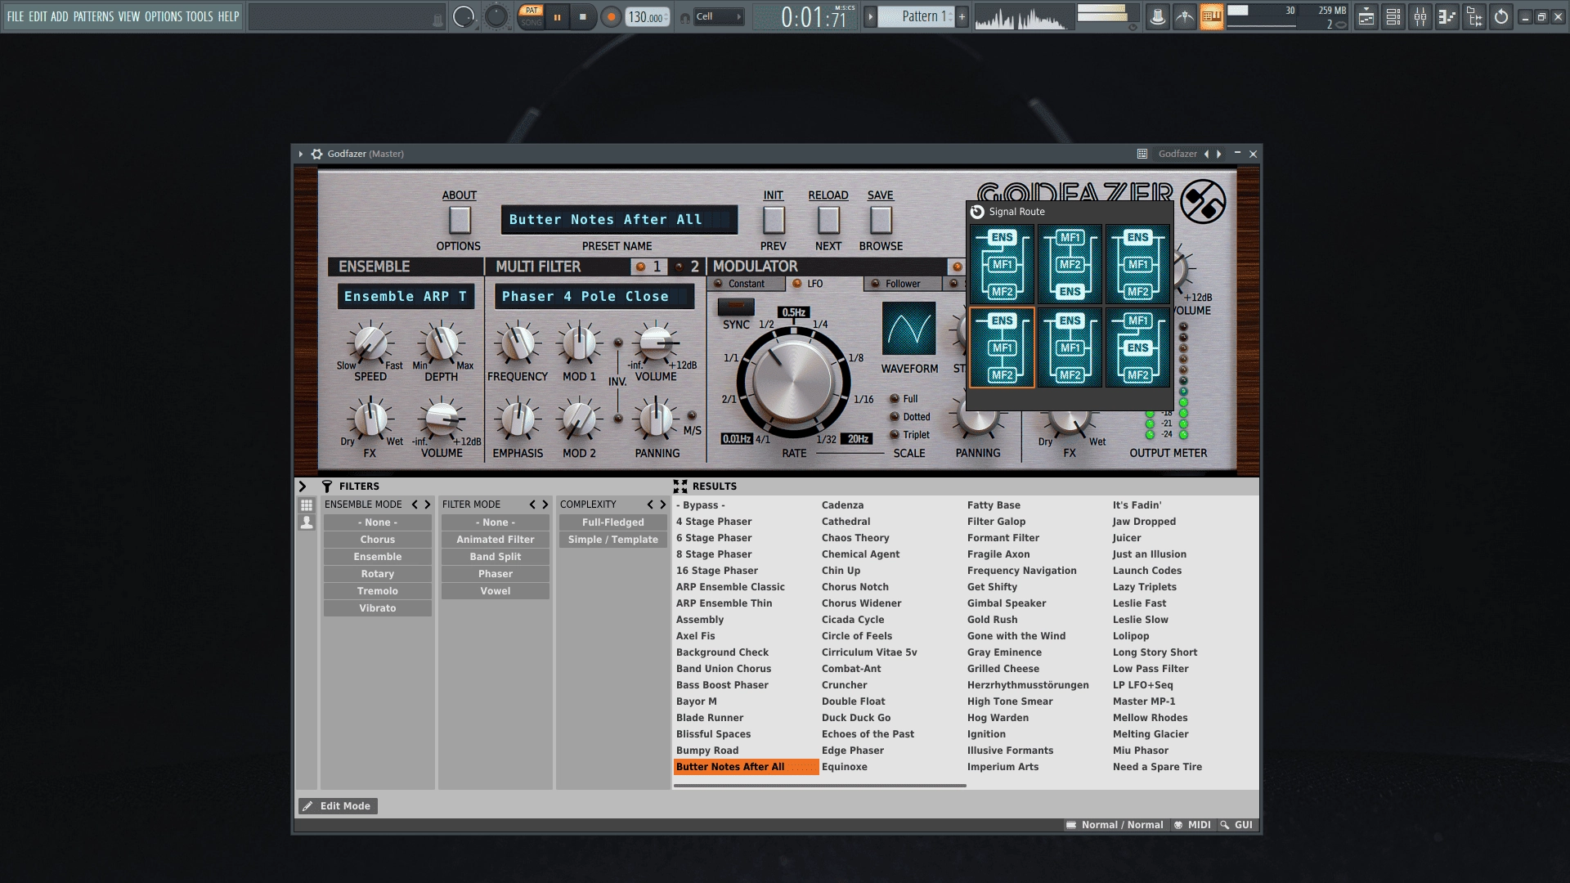Click the results horizontal scrollbar

819,786
